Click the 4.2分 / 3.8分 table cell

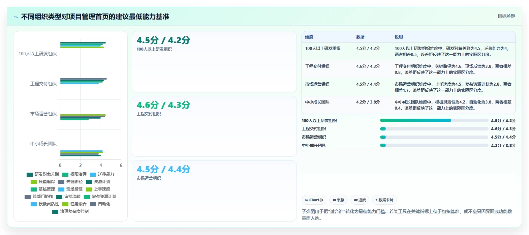click(x=368, y=102)
